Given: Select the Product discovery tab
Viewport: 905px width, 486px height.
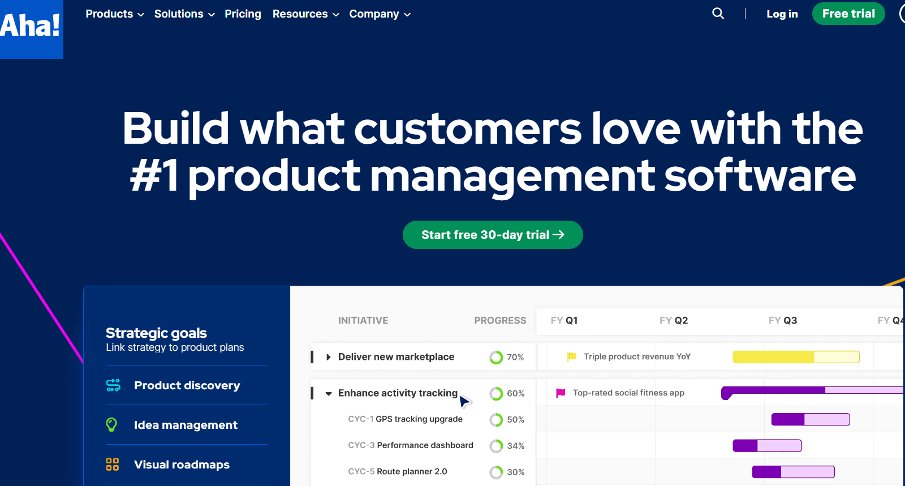Looking at the screenshot, I should pyautogui.click(x=187, y=385).
